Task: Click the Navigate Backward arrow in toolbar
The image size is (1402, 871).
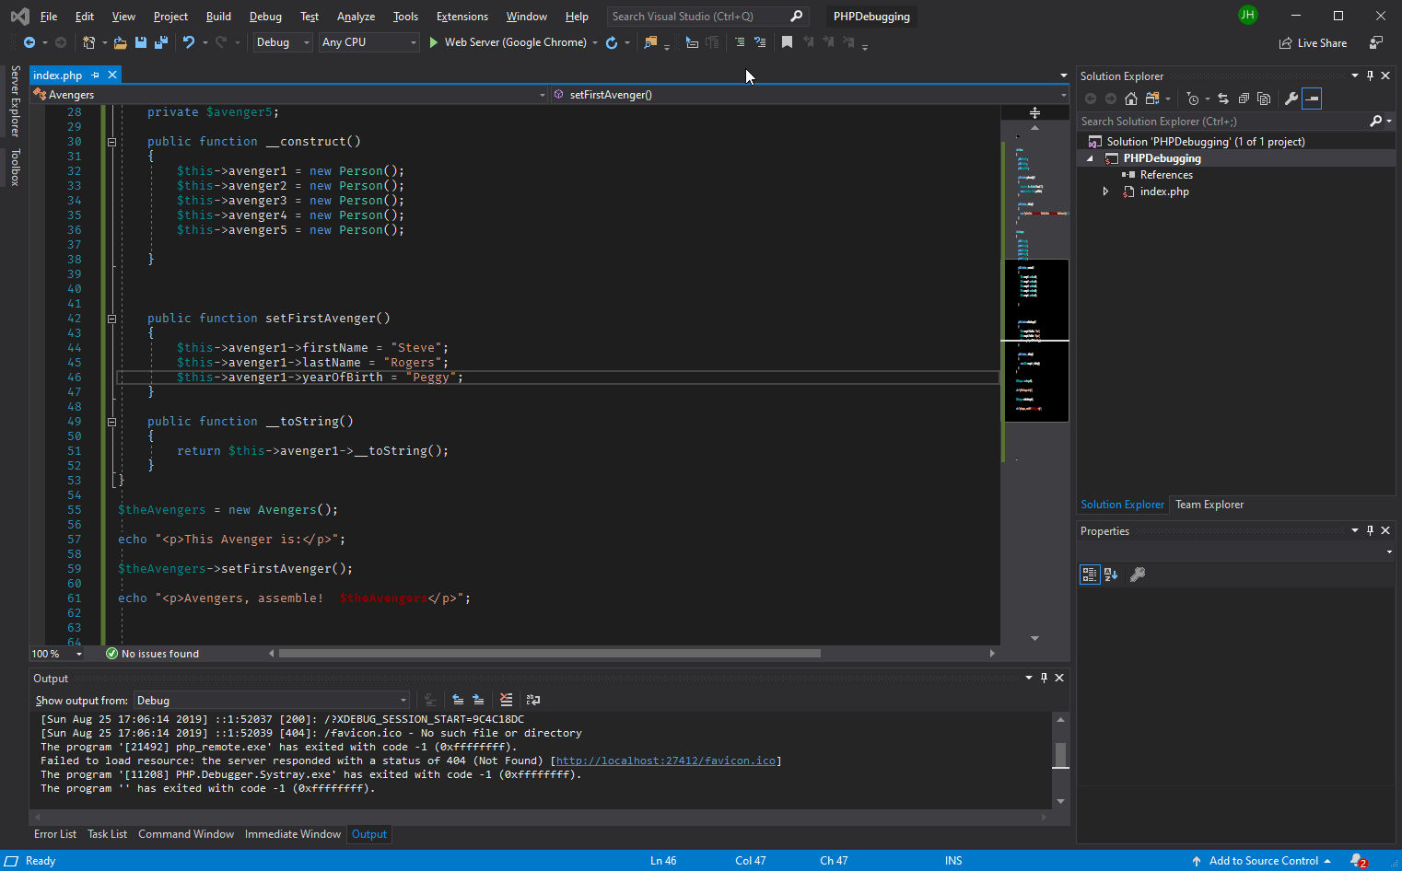Action: [29, 42]
